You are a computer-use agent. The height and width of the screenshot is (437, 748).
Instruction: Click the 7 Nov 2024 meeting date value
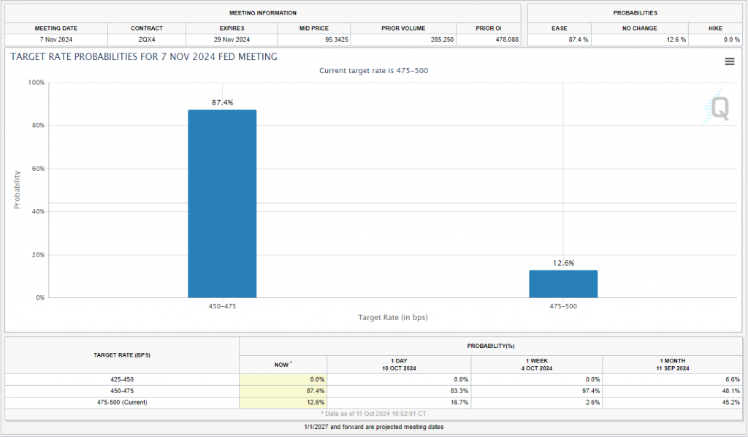tap(56, 39)
